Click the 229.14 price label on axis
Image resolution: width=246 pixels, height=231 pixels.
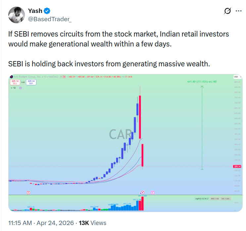(x=236, y=167)
